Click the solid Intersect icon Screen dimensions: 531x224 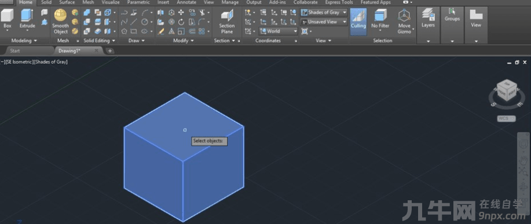[87, 31]
